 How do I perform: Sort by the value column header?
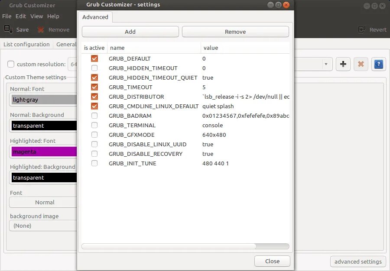click(x=245, y=48)
